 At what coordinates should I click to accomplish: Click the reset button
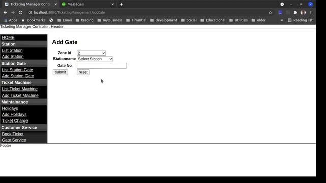[83, 72]
